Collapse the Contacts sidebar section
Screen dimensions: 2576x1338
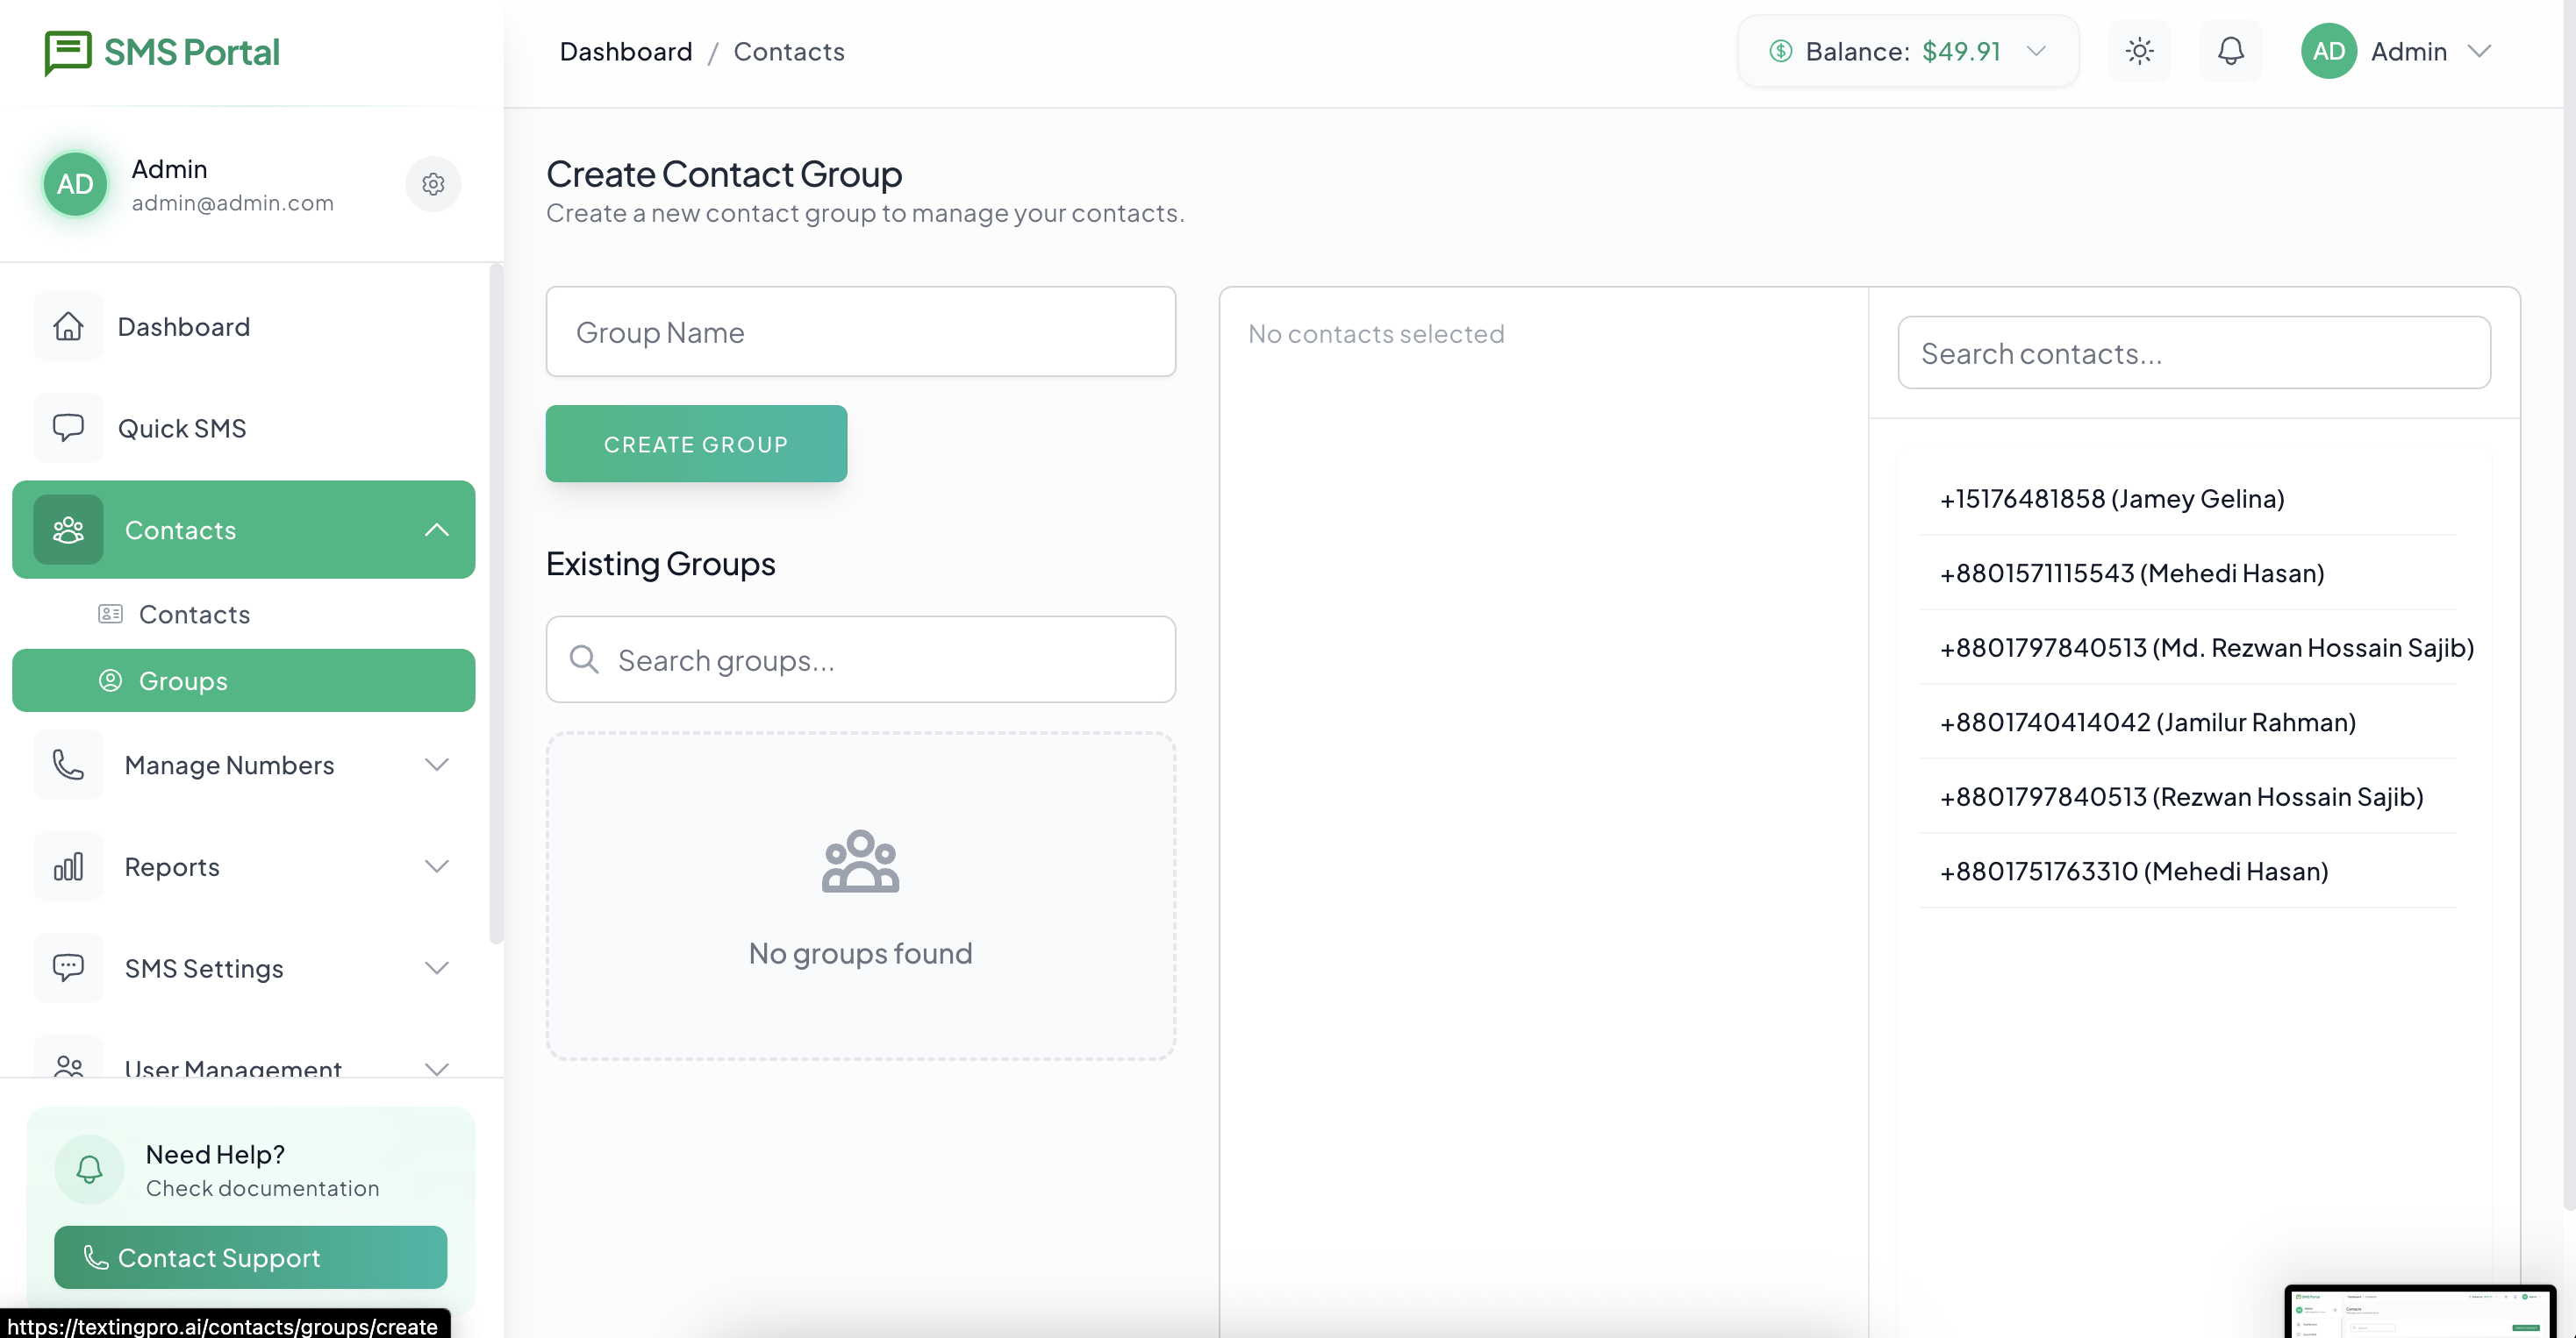click(x=436, y=530)
